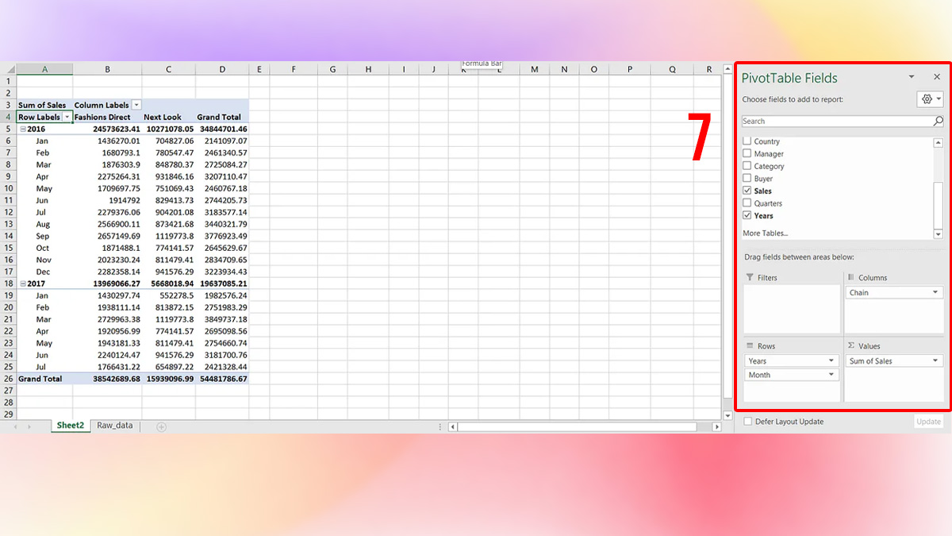Click the search magnifier icon in fields pane

click(939, 121)
